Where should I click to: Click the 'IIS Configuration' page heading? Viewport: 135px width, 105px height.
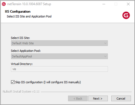point(18,12)
